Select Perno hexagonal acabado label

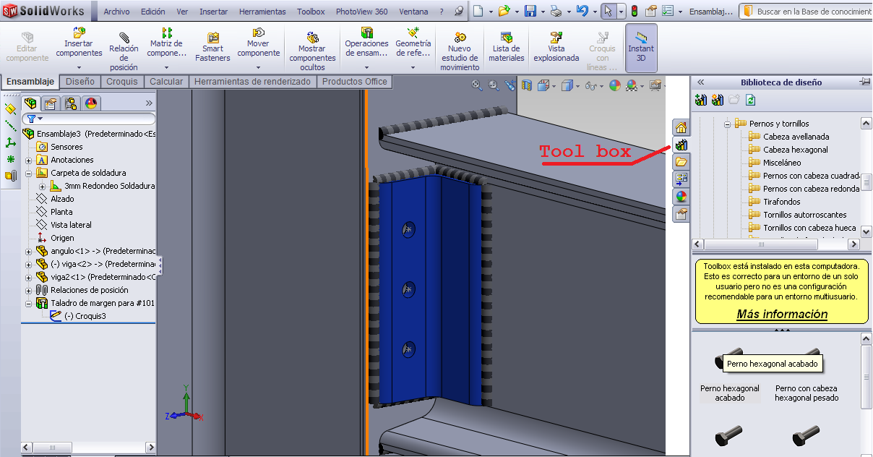pos(730,393)
